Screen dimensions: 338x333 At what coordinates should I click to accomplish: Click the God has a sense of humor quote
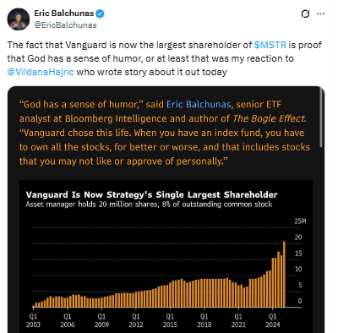(82, 105)
